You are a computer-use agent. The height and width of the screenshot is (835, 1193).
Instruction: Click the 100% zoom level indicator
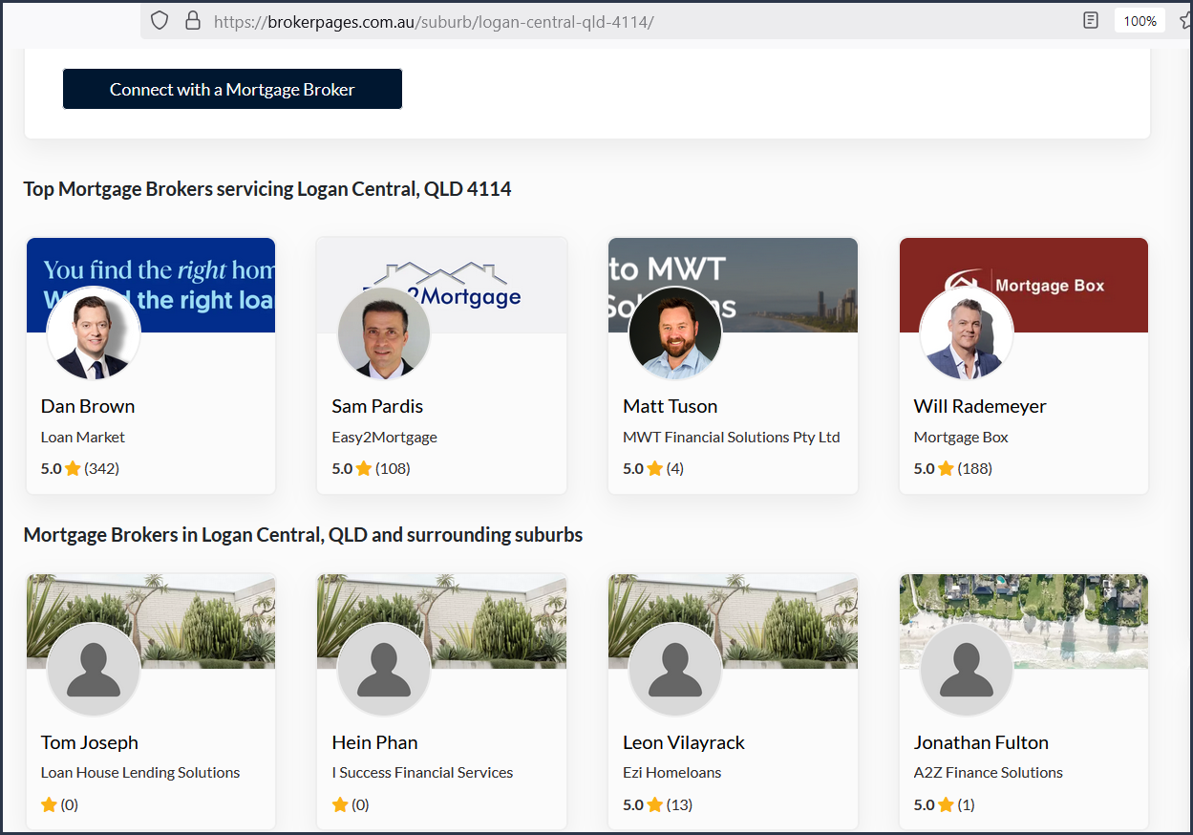pos(1140,20)
